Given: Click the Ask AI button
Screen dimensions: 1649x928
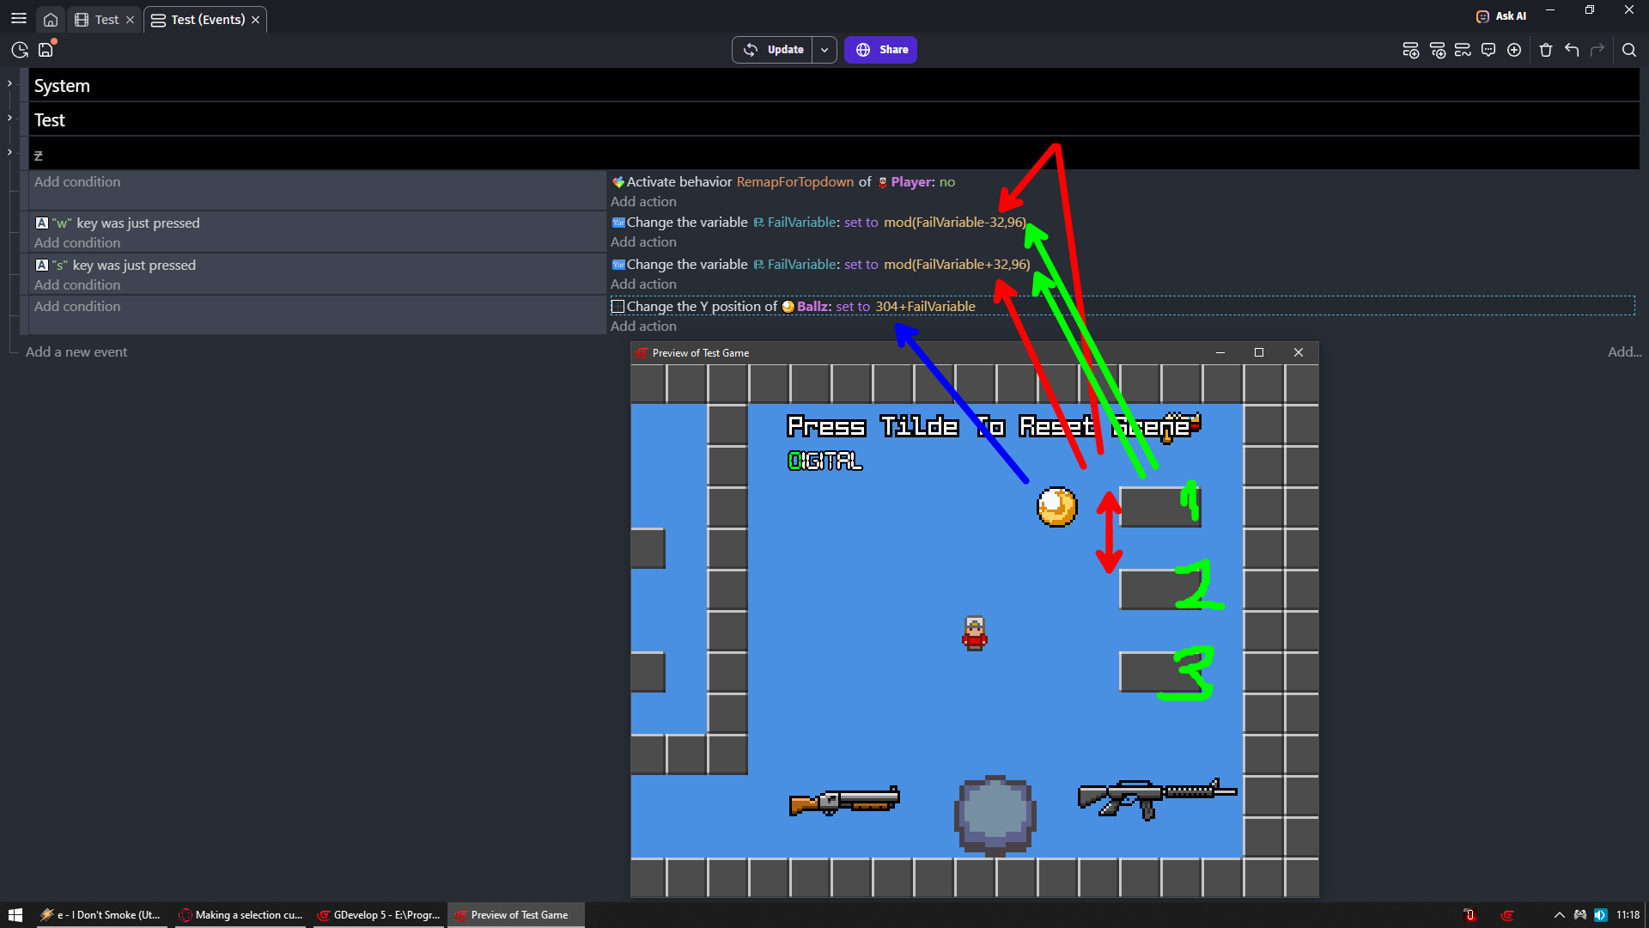Looking at the screenshot, I should [1501, 15].
